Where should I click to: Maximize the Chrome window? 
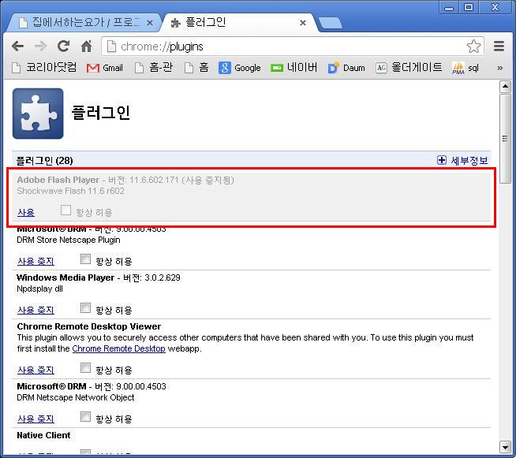tap(469, 7)
